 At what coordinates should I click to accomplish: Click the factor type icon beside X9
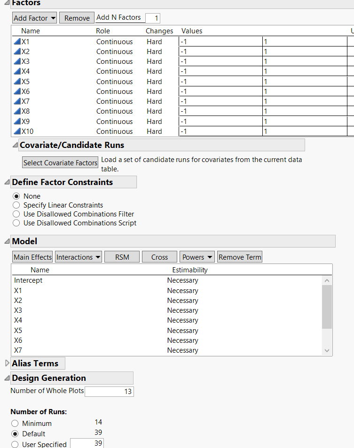pos(16,121)
